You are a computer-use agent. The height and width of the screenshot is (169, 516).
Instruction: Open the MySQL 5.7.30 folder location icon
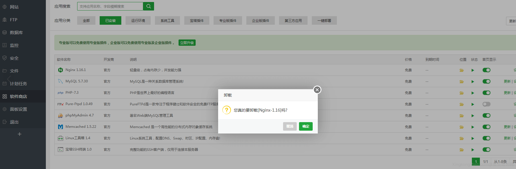[462, 82]
